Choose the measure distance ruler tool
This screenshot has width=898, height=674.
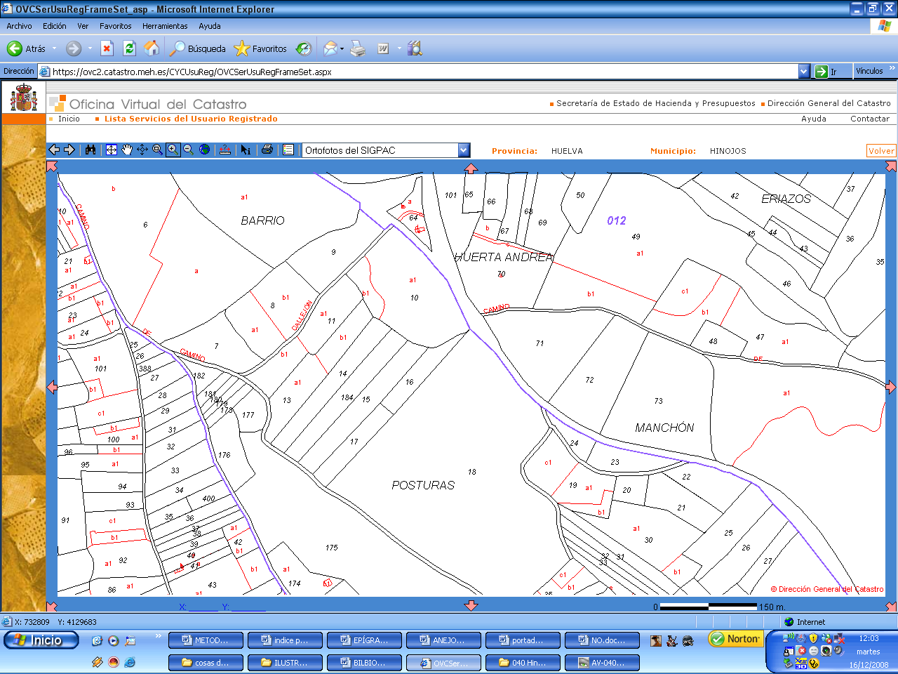click(224, 150)
